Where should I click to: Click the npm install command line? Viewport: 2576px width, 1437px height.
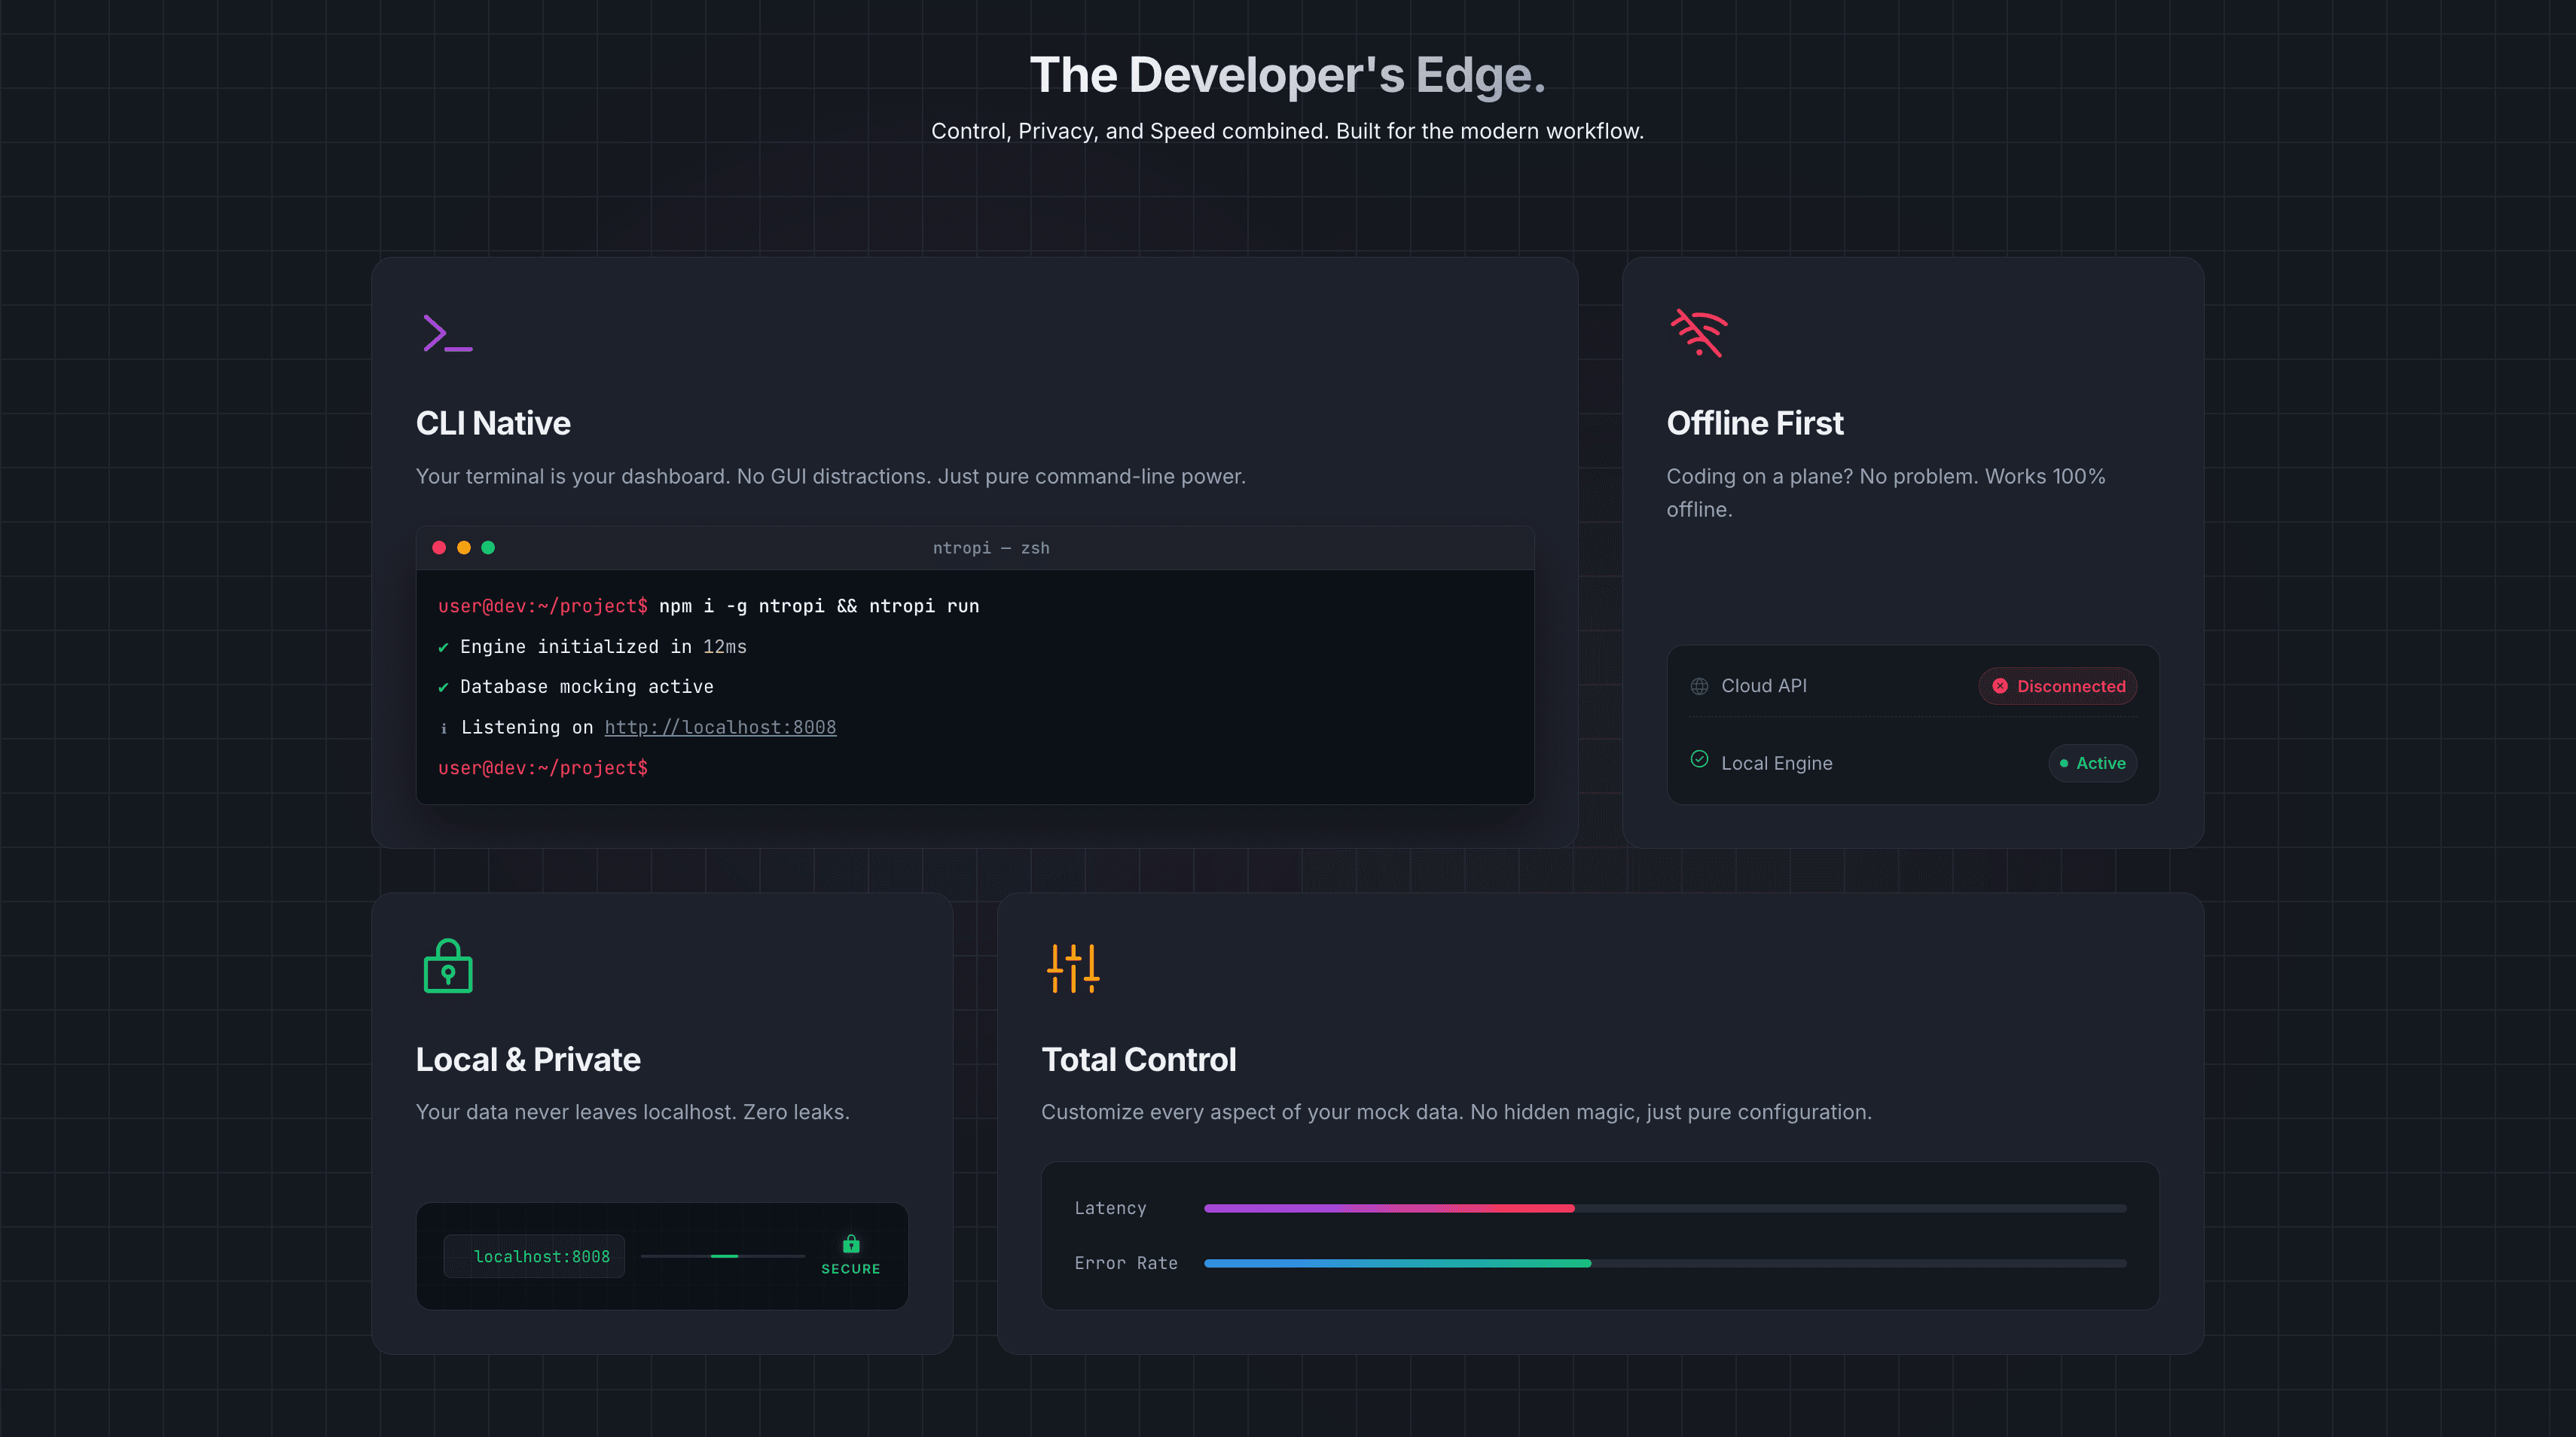(x=817, y=606)
